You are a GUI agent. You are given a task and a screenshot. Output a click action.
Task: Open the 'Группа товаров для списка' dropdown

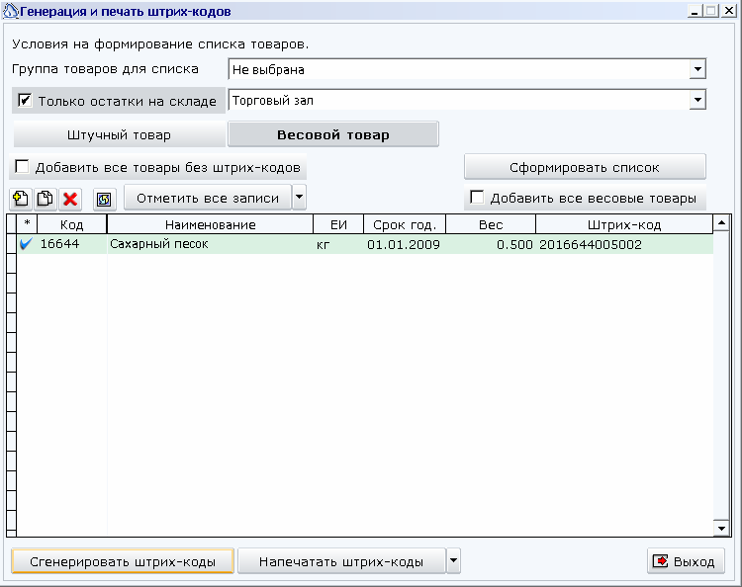[x=697, y=69]
